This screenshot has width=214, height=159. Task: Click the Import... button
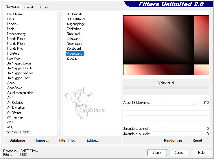click(x=43, y=140)
